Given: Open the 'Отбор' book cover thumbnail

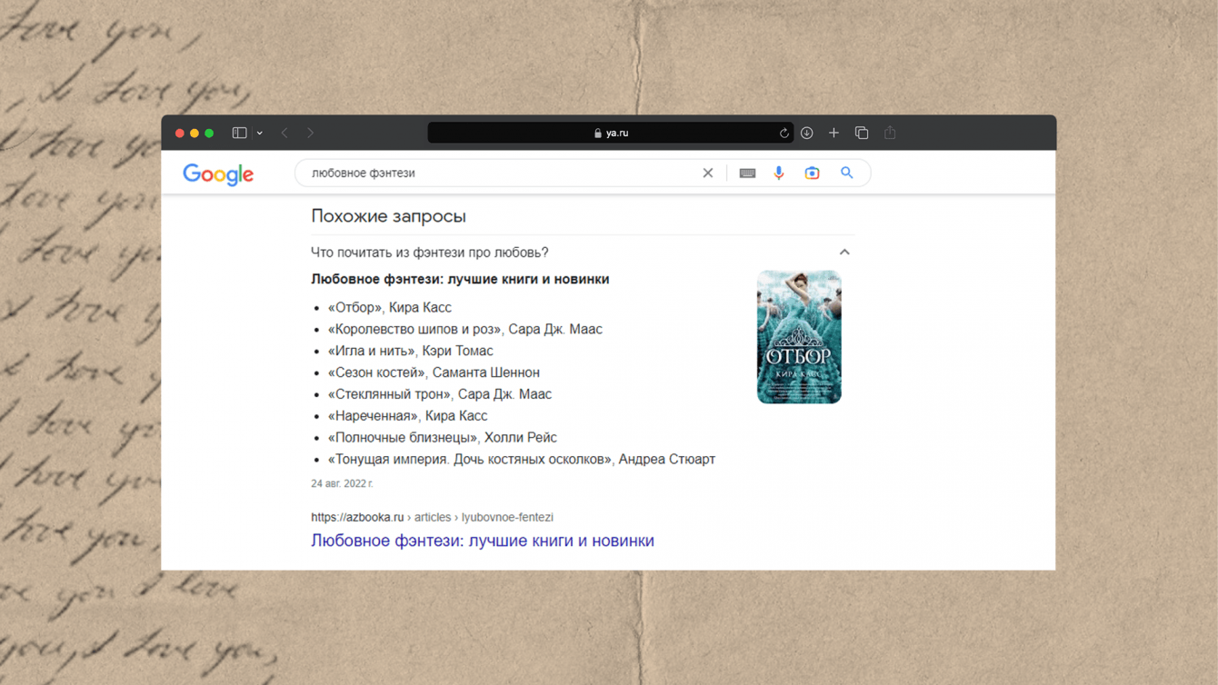Looking at the screenshot, I should tap(799, 337).
